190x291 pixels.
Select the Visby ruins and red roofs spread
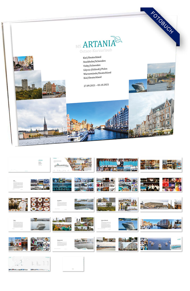tap(73, 225)
